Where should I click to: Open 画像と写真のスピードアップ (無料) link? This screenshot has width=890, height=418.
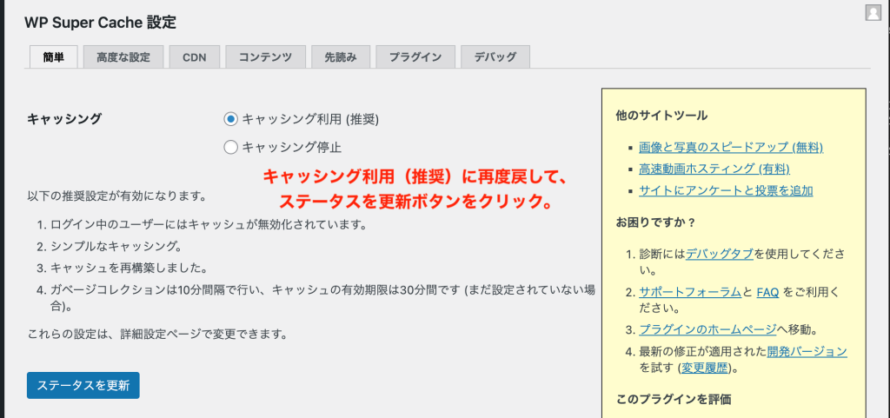pos(730,148)
